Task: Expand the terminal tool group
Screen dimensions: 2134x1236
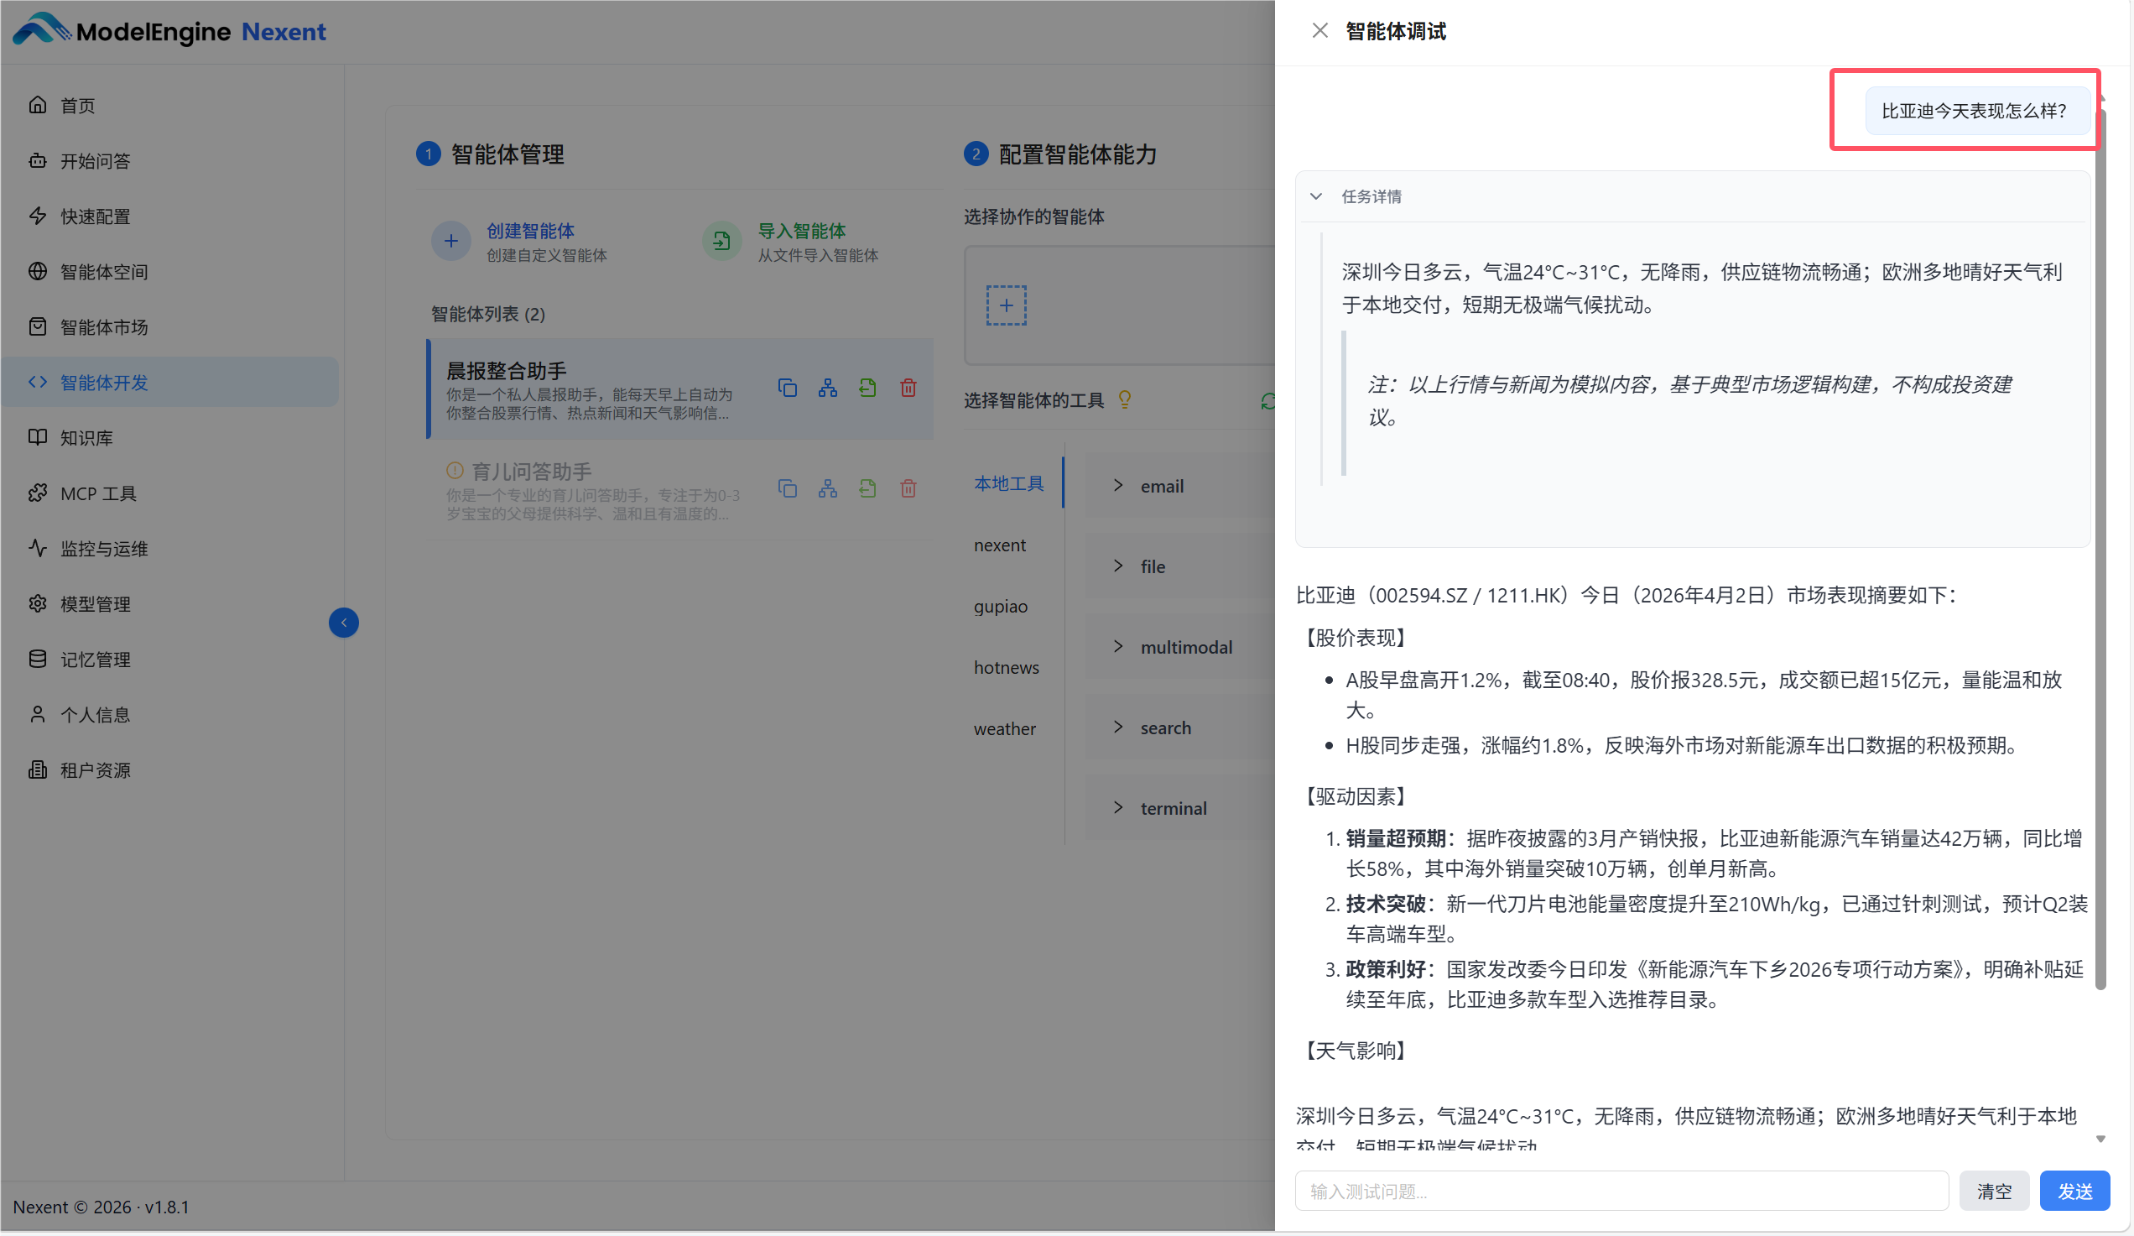Action: 1118,807
